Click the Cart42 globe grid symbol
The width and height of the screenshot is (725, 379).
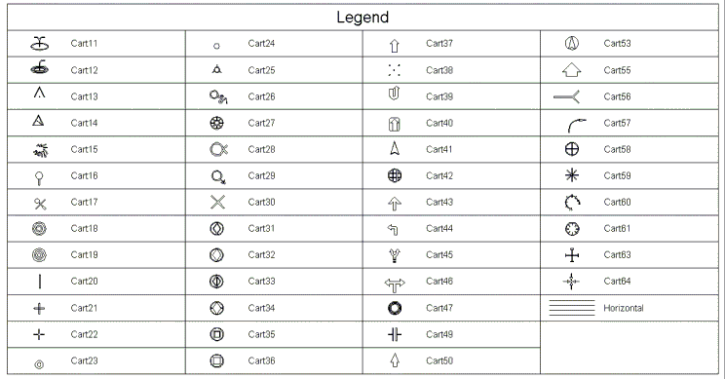[395, 175]
